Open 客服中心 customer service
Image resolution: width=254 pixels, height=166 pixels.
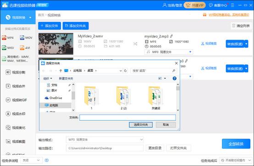point(218,5)
